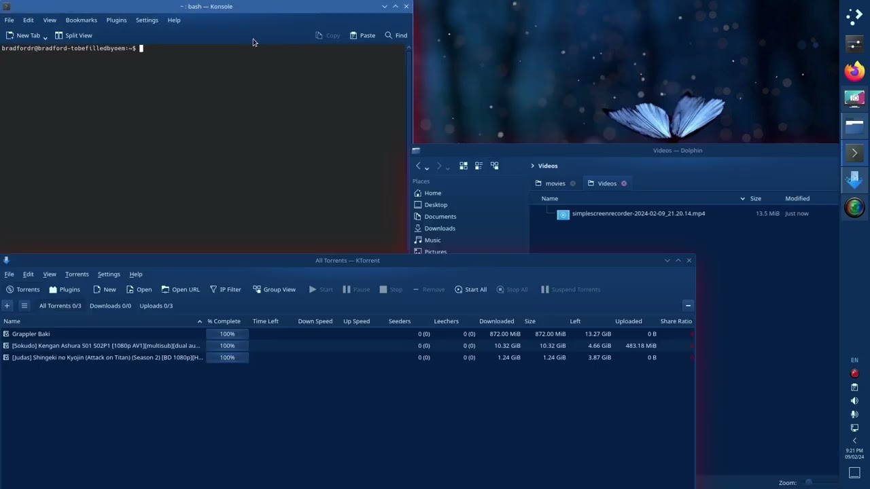Viewport: 870px width, 489px height.
Task: Select the Uploads 0/3 tab
Action: coord(156,306)
